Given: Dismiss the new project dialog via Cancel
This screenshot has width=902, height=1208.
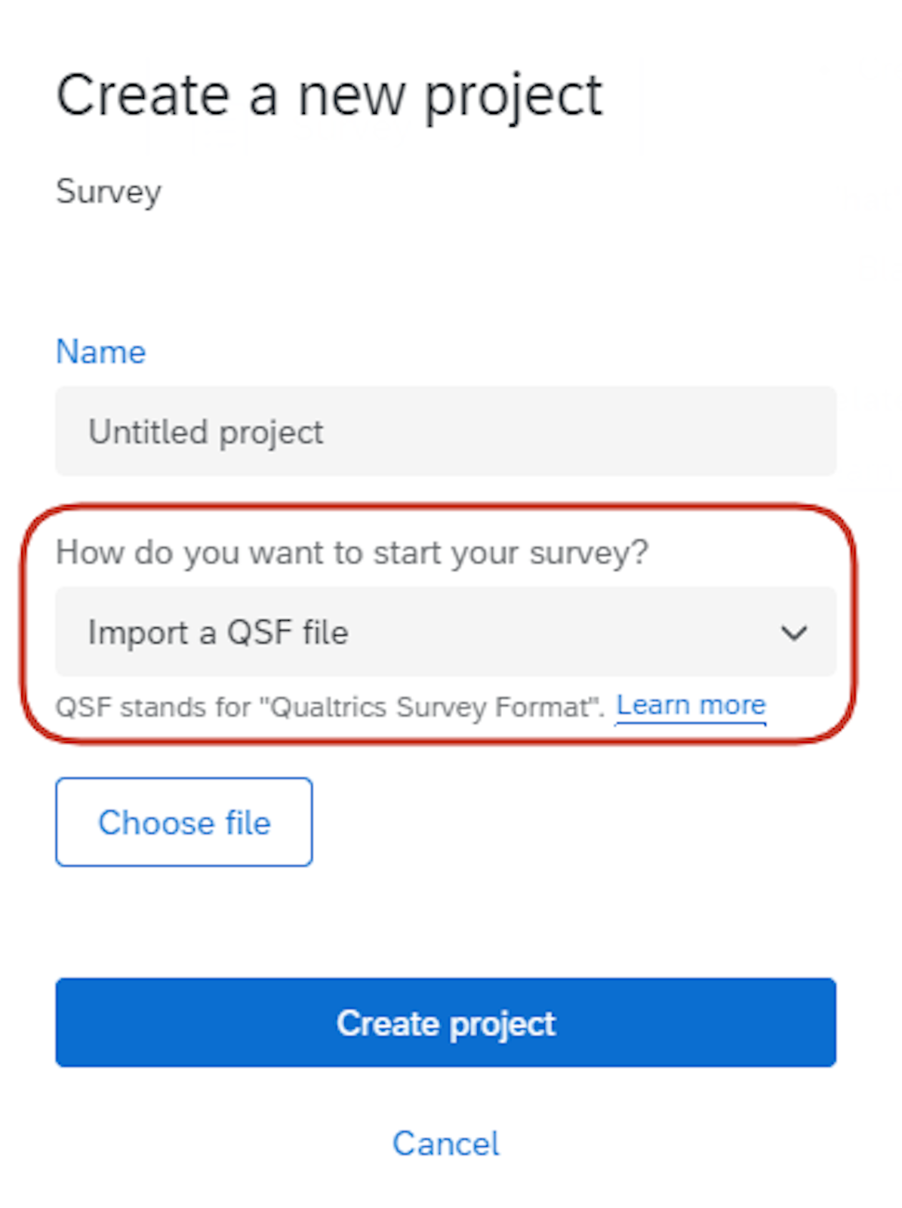Looking at the screenshot, I should 445,1144.
